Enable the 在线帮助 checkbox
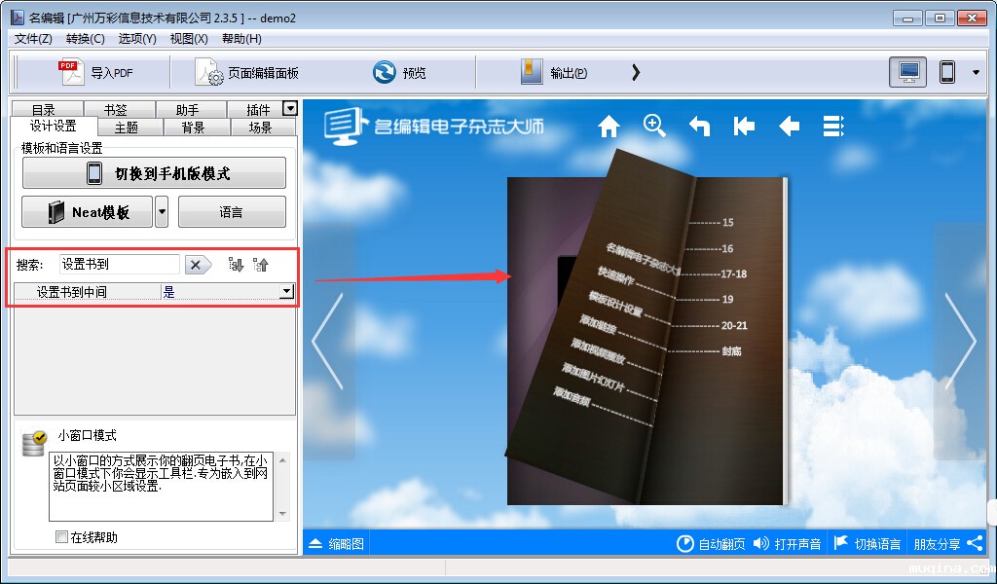The image size is (997, 584). (x=62, y=537)
